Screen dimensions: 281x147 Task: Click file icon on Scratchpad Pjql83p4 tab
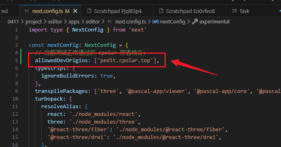89,11
